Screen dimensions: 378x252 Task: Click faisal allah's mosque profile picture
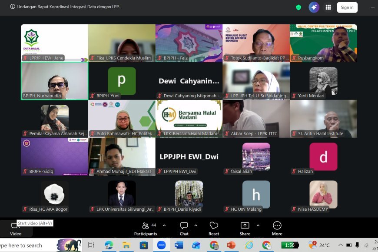click(x=256, y=156)
